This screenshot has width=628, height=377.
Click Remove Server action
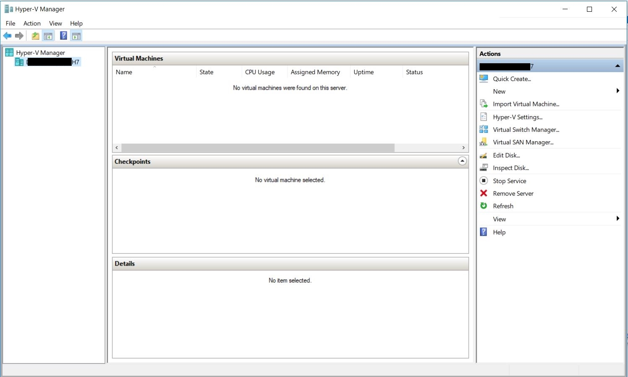coord(513,193)
